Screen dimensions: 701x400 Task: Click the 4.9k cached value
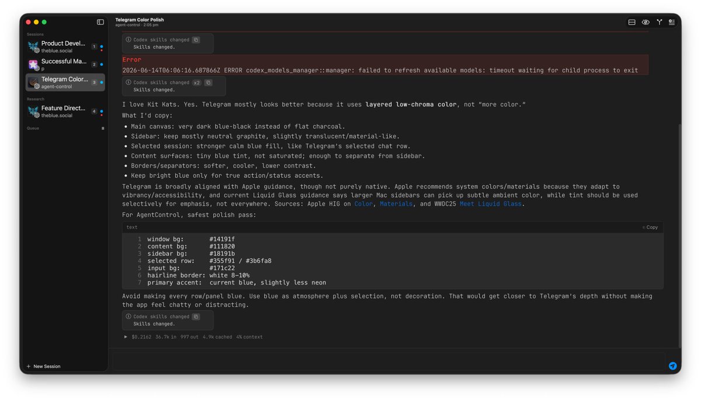tap(217, 337)
